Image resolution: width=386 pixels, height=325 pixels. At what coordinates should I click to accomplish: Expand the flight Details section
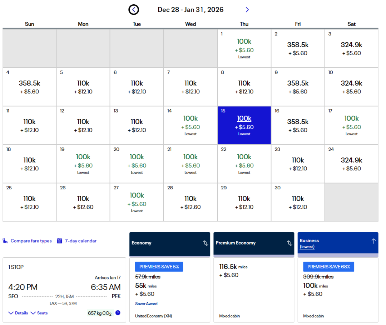coord(18,313)
